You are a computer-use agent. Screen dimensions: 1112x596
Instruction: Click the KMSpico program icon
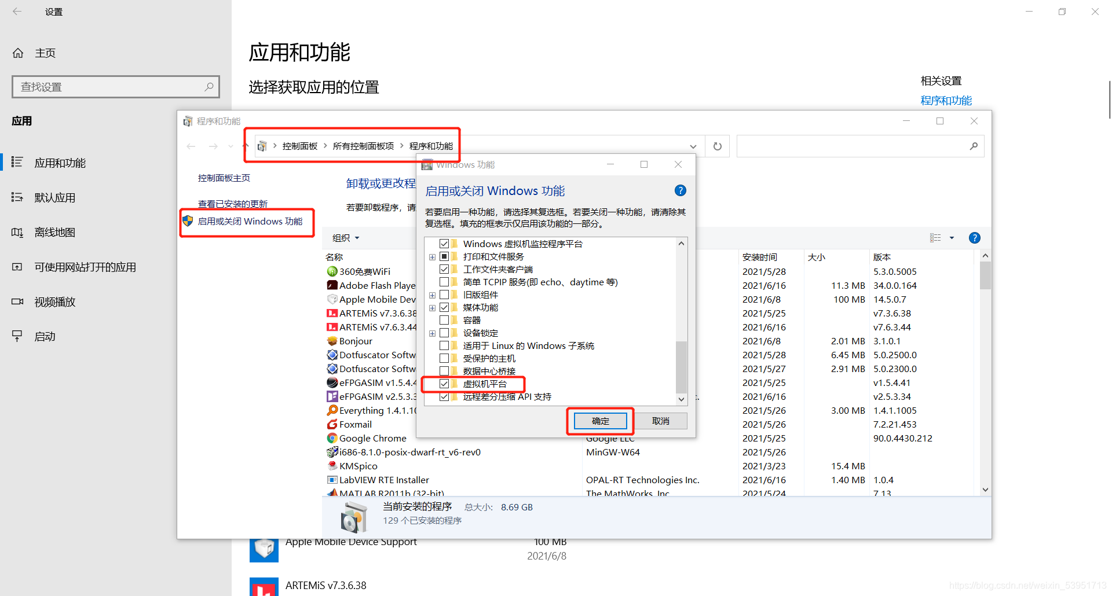coord(332,466)
